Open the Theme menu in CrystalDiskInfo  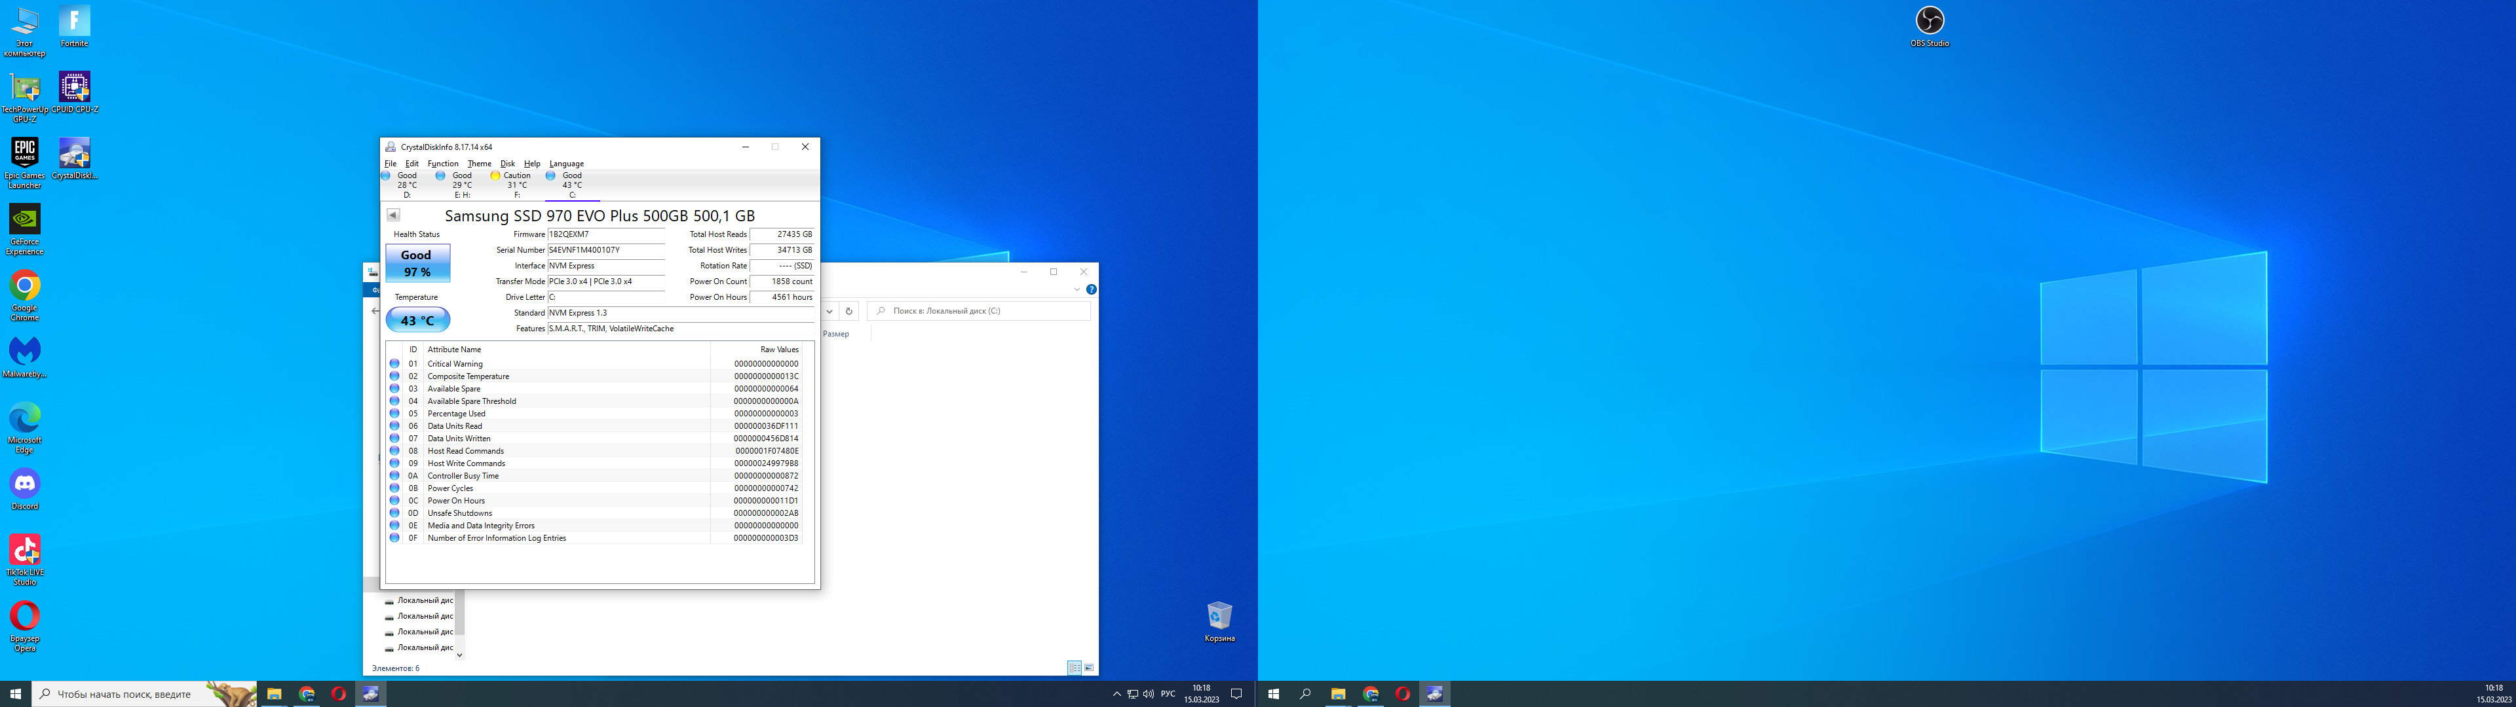tap(480, 163)
